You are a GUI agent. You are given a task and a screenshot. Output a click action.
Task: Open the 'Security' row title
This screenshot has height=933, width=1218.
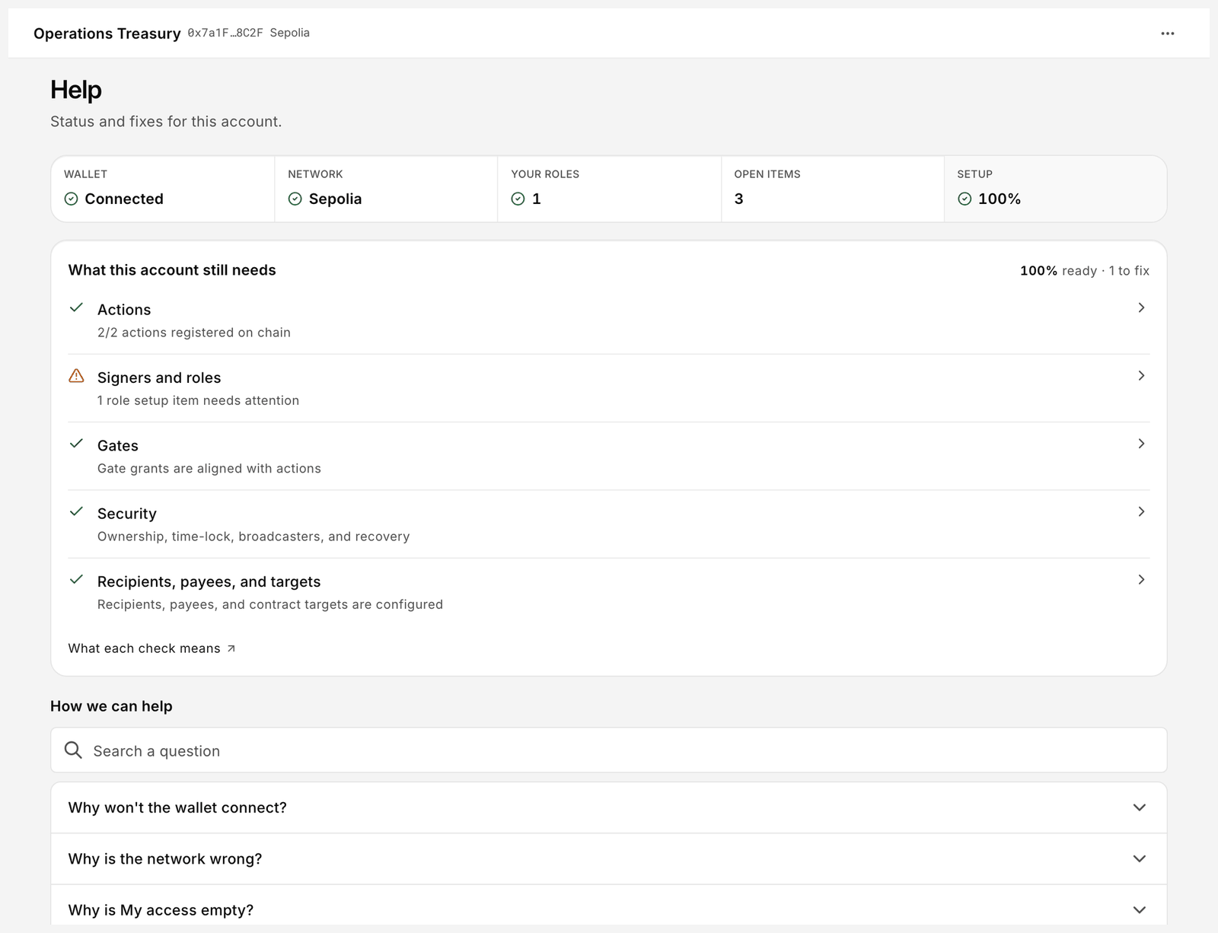pyautogui.click(x=127, y=514)
